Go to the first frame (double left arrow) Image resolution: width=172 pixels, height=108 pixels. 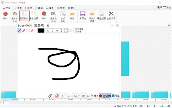tap(141, 106)
